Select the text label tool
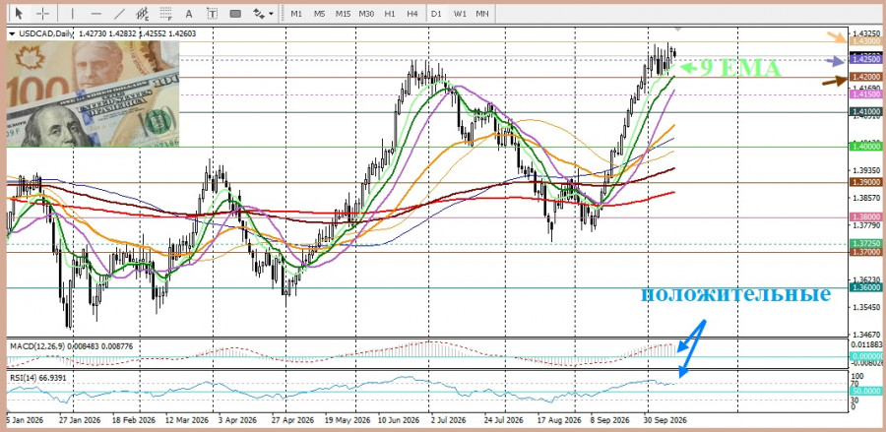Viewport: 886px width, 432px height. (212, 13)
